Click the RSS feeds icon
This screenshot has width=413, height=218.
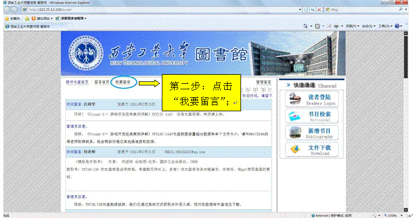coord(317,26)
